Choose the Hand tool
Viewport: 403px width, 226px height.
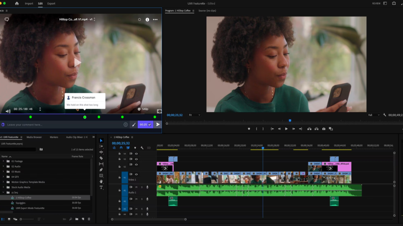coord(101,181)
